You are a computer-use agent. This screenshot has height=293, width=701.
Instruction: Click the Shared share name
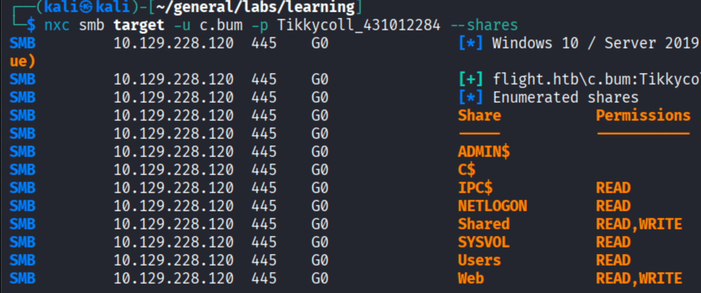pyautogui.click(x=484, y=224)
